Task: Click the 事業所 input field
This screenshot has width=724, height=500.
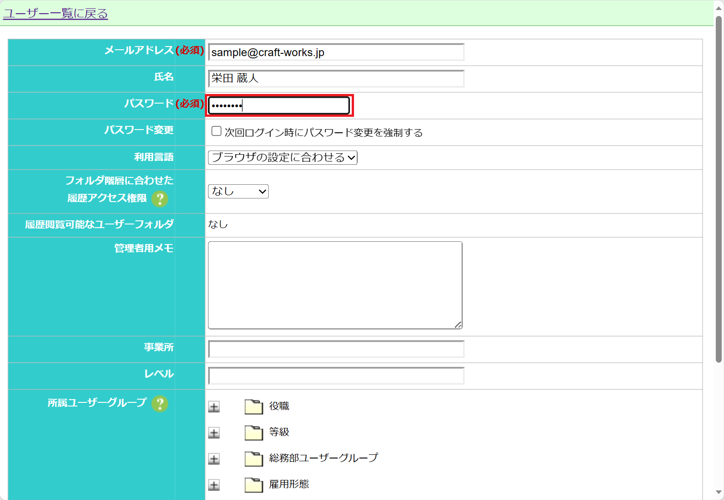Action: tap(336, 349)
